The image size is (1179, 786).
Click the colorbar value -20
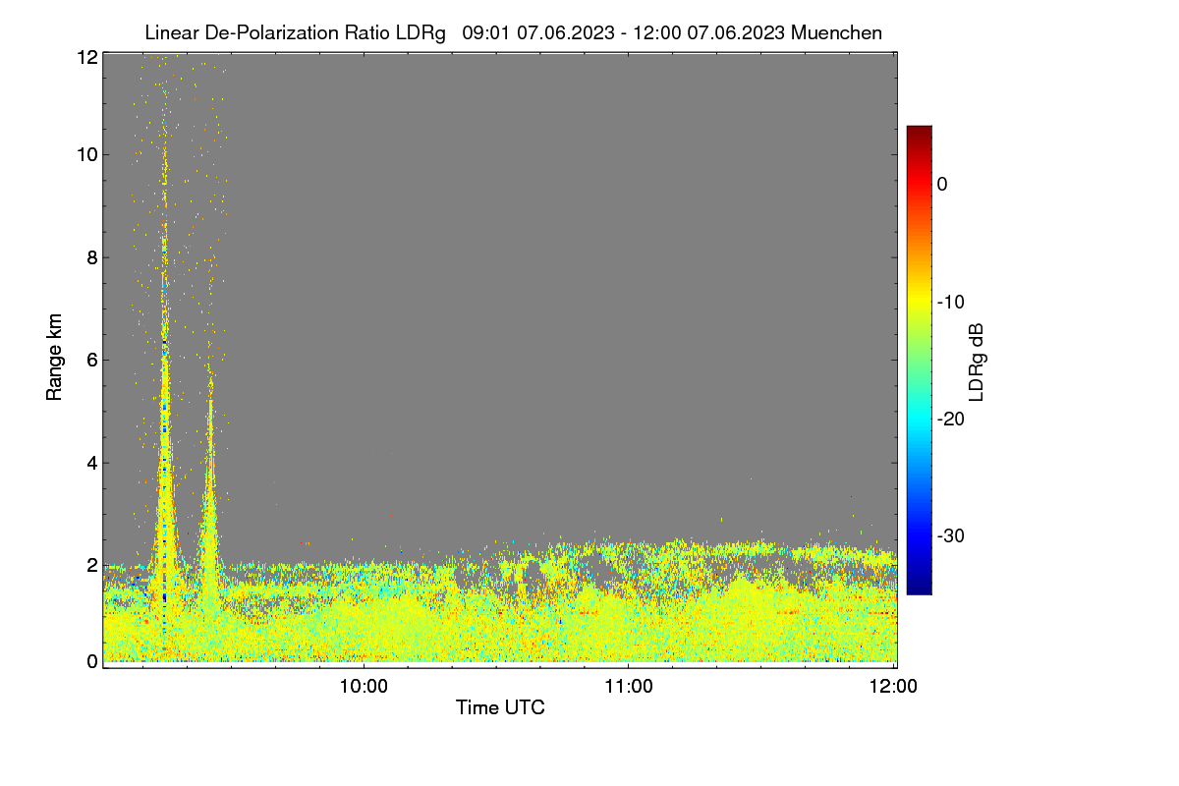950,419
